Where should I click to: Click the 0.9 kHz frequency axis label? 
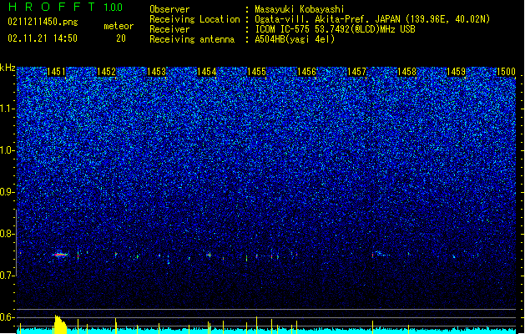coord(8,192)
